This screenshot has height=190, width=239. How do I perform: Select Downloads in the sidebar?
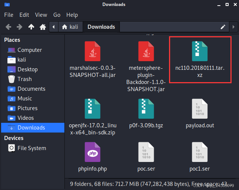coord(33,128)
